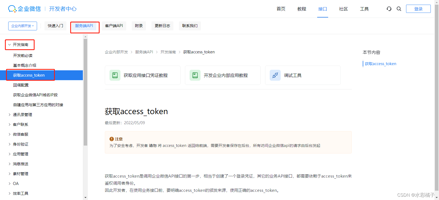439x200 pixels.
Task: Click breadcrumb 企业内部开发
Action: click(116, 52)
